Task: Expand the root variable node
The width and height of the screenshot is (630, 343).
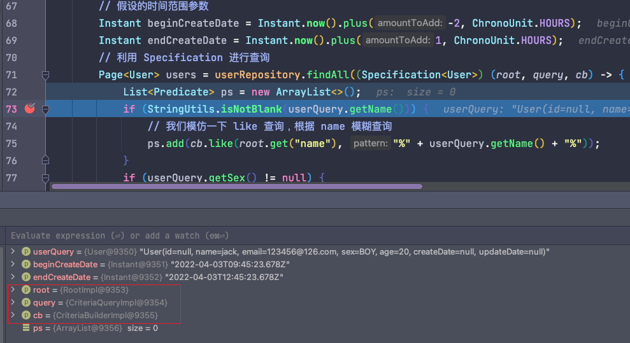Action: 13,290
